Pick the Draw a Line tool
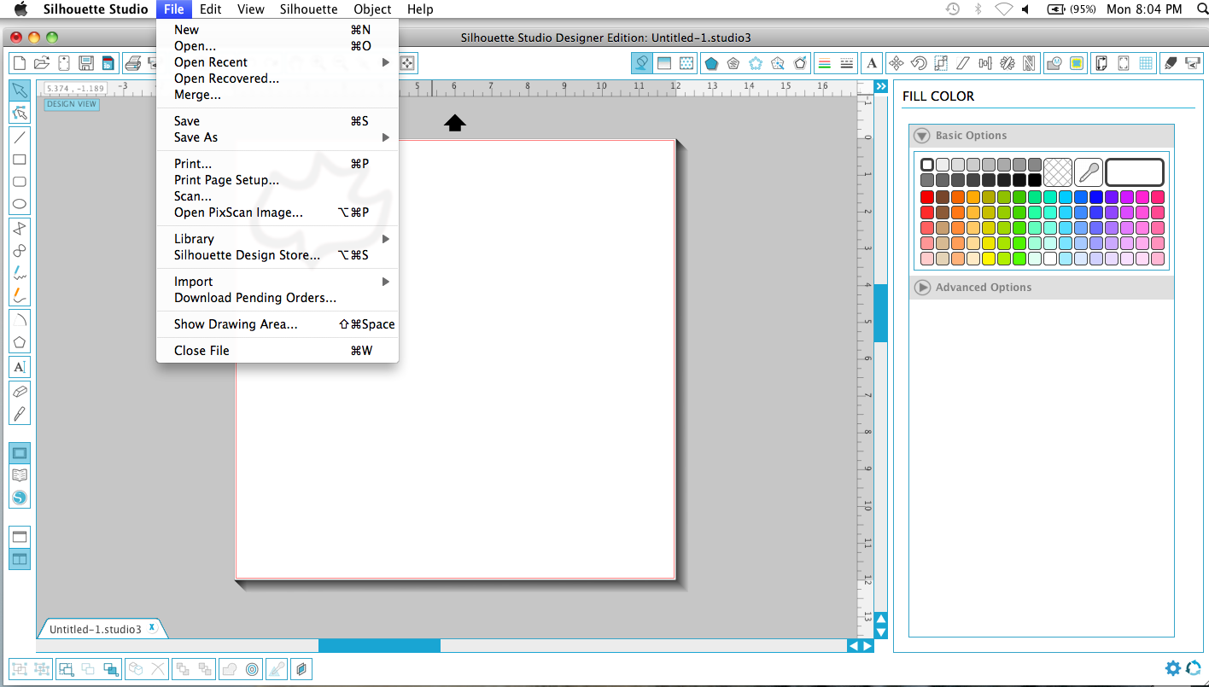The width and height of the screenshot is (1209, 687). 20,137
